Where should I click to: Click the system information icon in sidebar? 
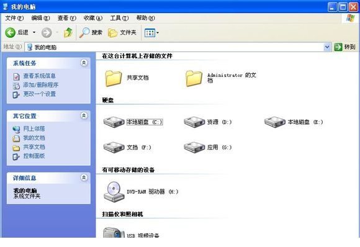click(16, 76)
